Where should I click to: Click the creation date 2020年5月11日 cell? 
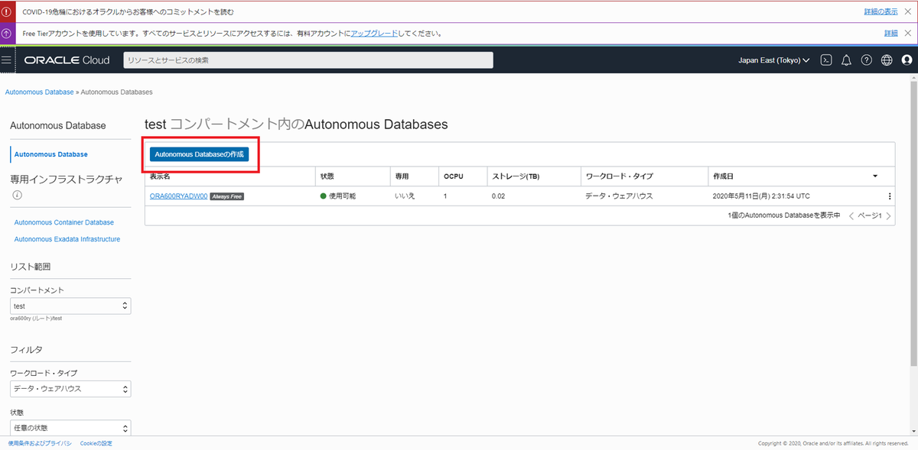pyautogui.click(x=761, y=196)
